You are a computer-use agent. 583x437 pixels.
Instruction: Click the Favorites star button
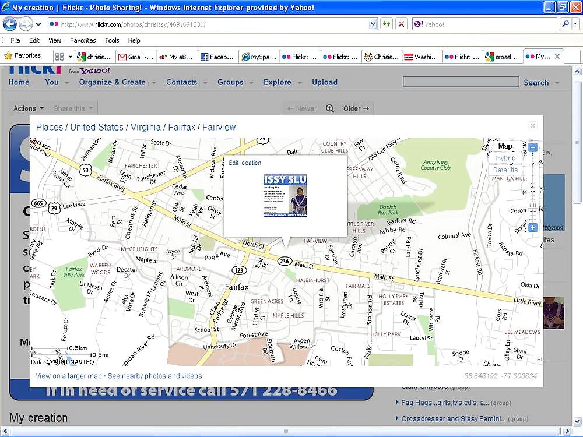[22, 56]
